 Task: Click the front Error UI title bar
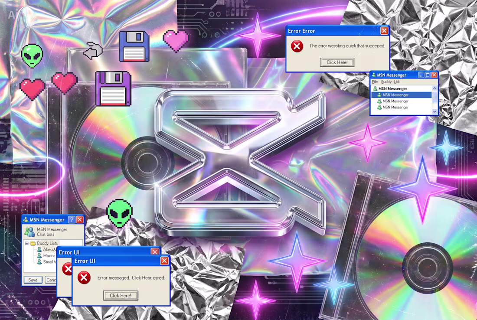click(x=121, y=261)
